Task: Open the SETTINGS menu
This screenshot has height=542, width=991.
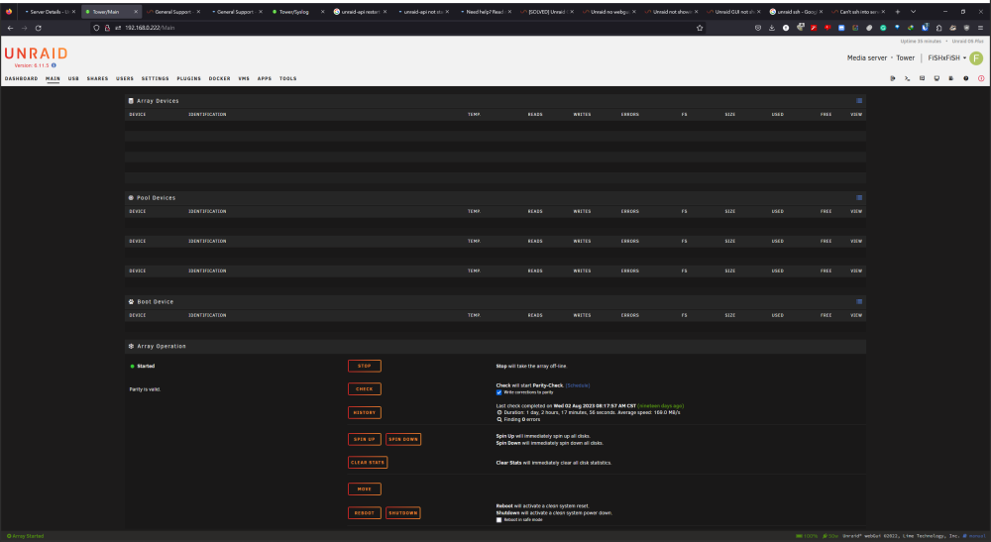Action: [155, 79]
